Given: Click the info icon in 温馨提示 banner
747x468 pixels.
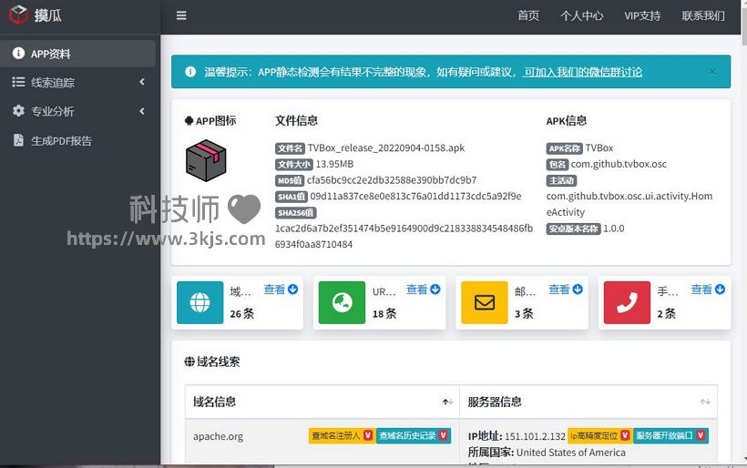Looking at the screenshot, I should [190, 71].
